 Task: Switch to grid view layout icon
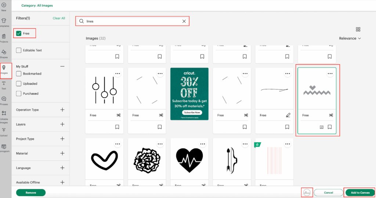click(x=358, y=29)
